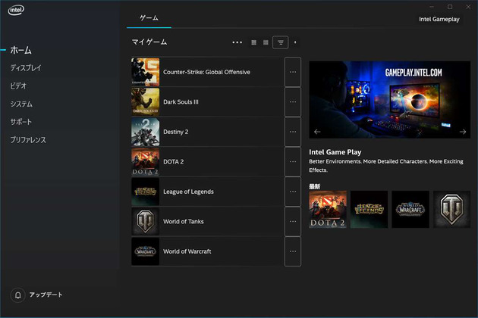Open the GAMEPLAY.INTEL.COM banner image
Viewport: 478px width, 318px height.
(x=389, y=99)
